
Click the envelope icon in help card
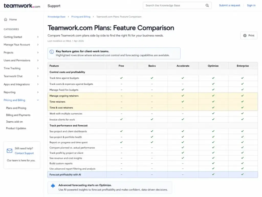pos(9,151)
